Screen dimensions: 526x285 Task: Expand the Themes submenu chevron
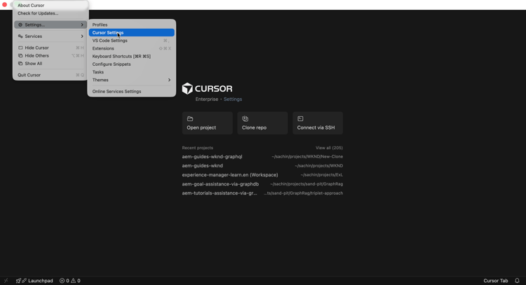pyautogui.click(x=169, y=80)
